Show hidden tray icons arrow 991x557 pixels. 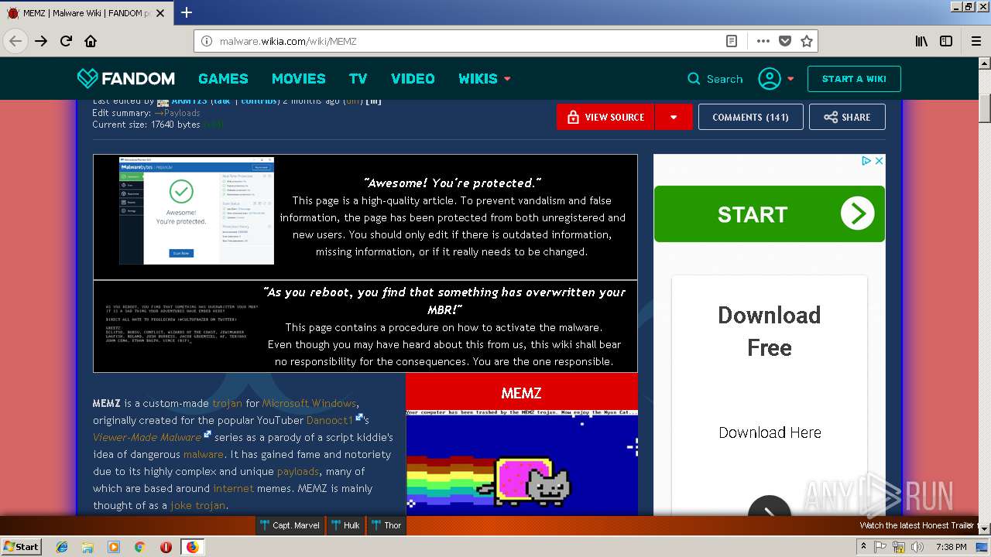point(863,547)
